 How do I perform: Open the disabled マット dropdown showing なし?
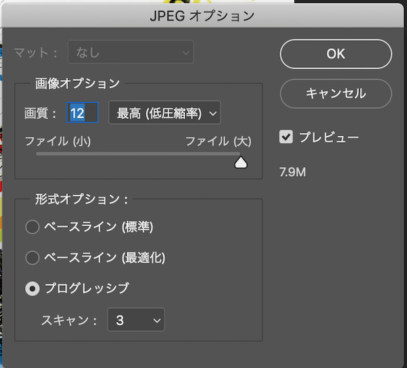pos(130,52)
